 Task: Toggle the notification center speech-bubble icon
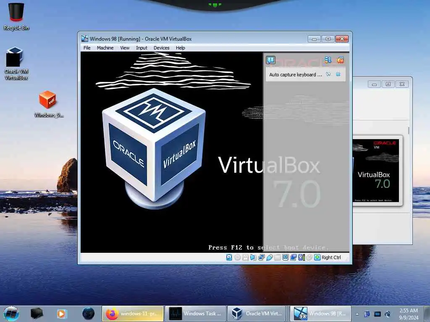coord(271,60)
